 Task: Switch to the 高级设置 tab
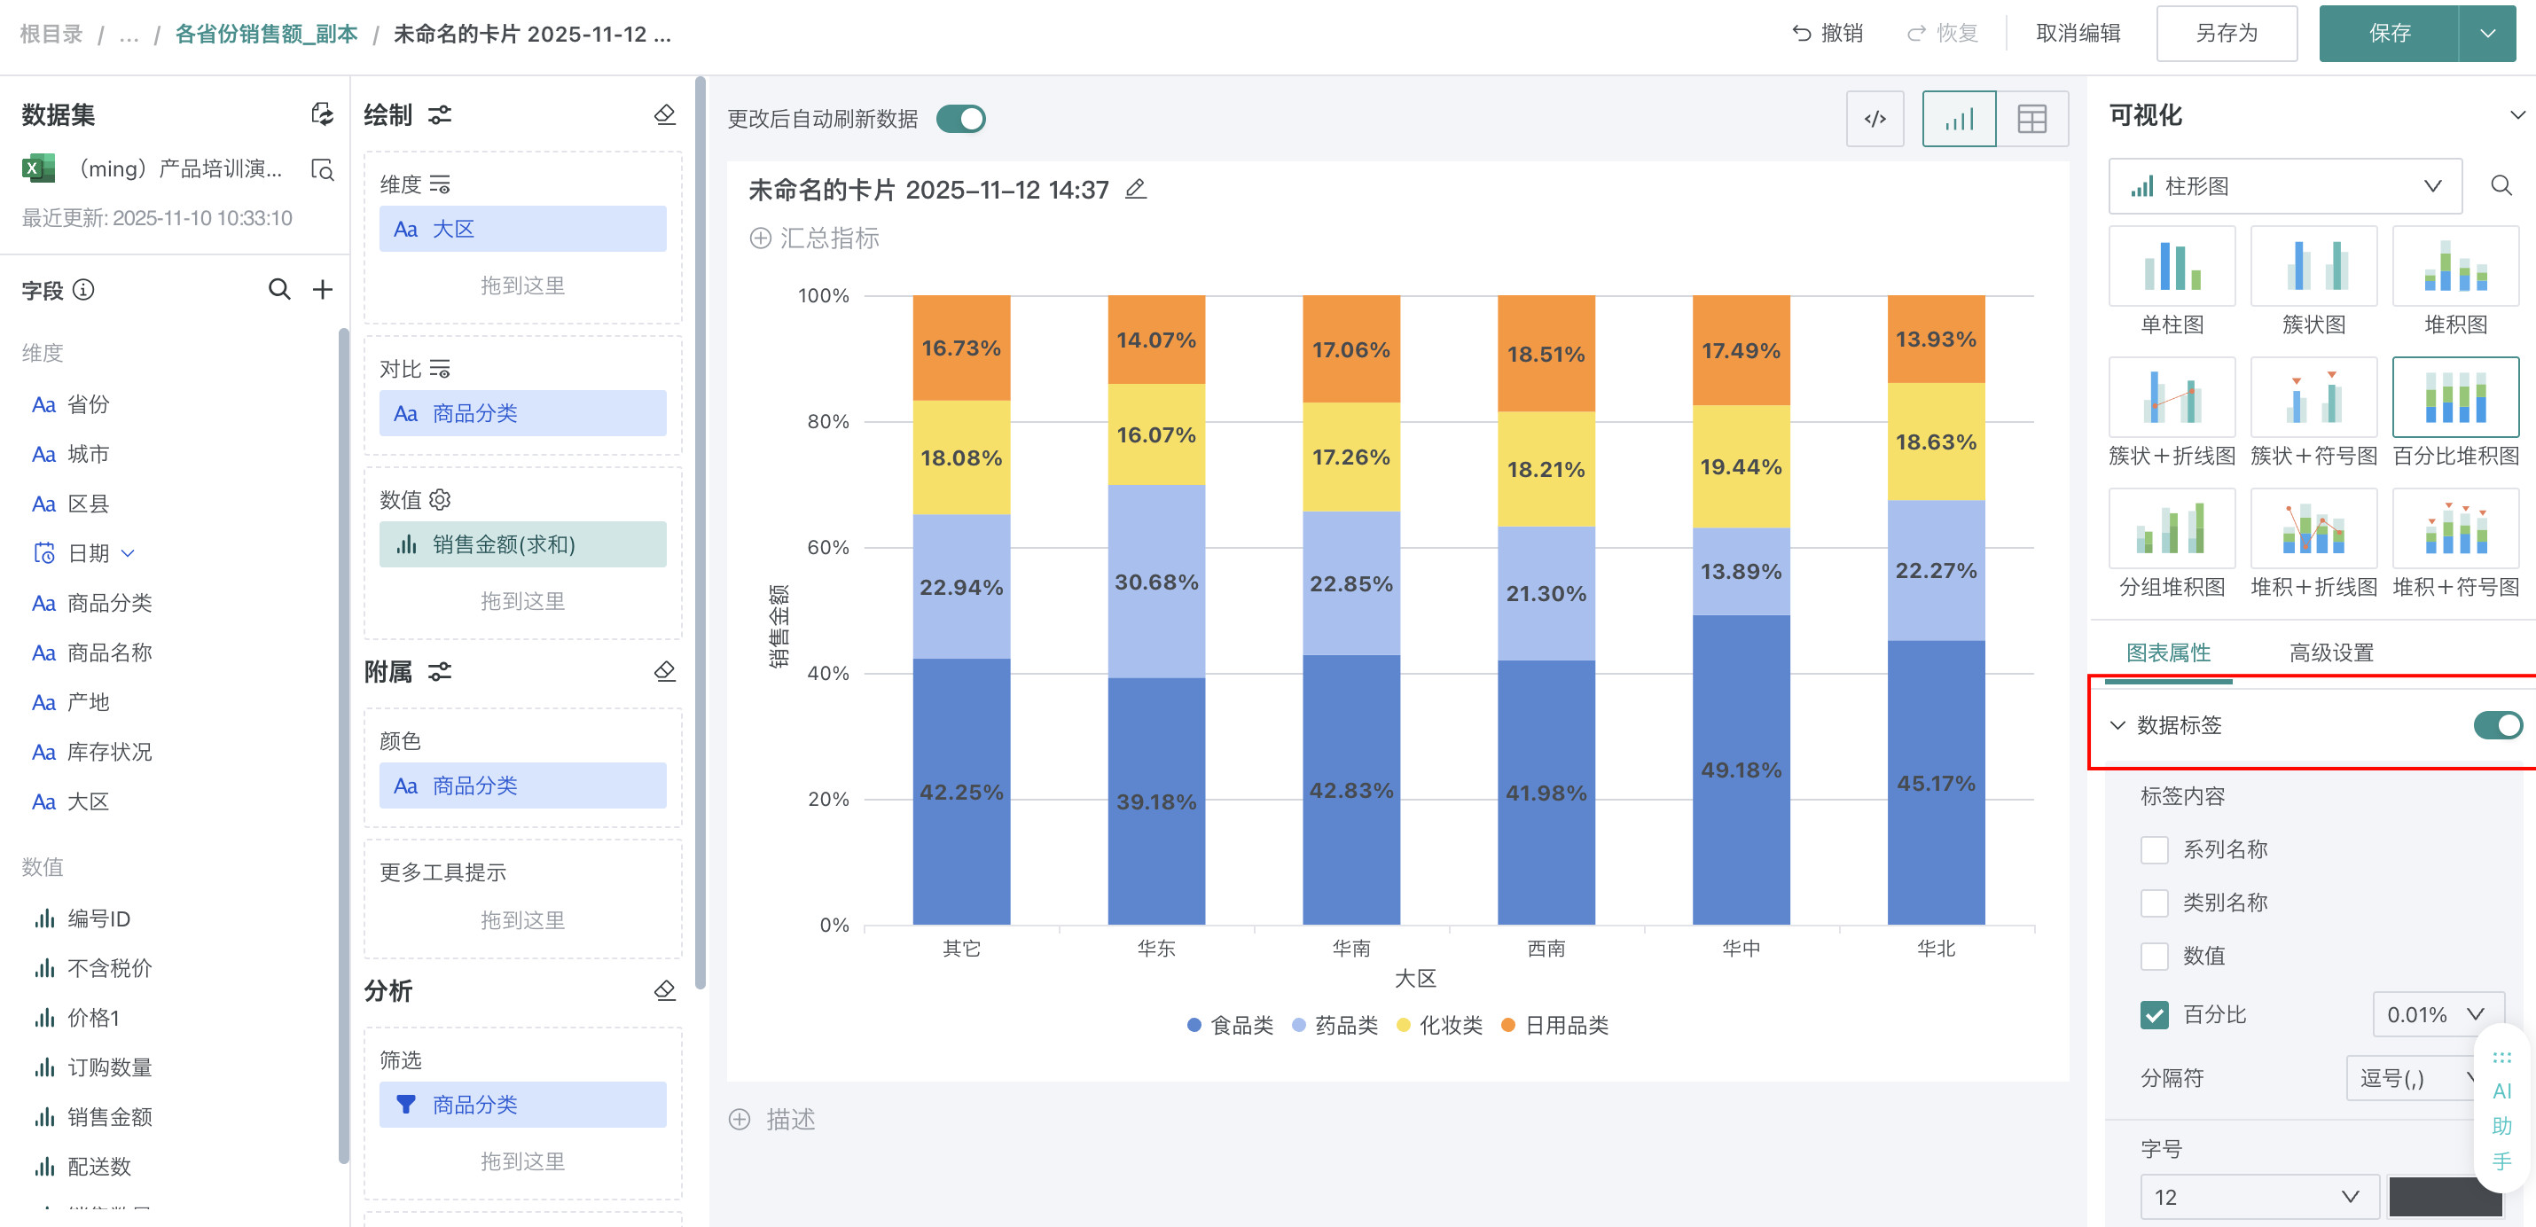[x=2330, y=653]
